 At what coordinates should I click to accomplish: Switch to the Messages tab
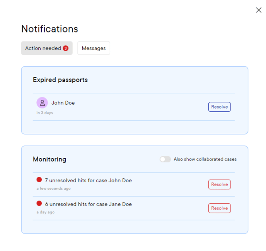point(94,48)
